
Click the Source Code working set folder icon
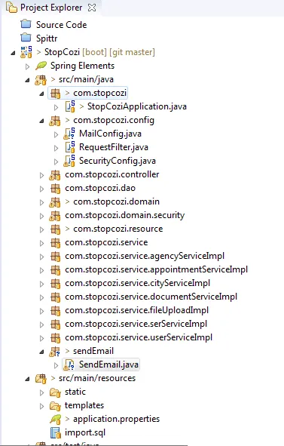[26, 24]
